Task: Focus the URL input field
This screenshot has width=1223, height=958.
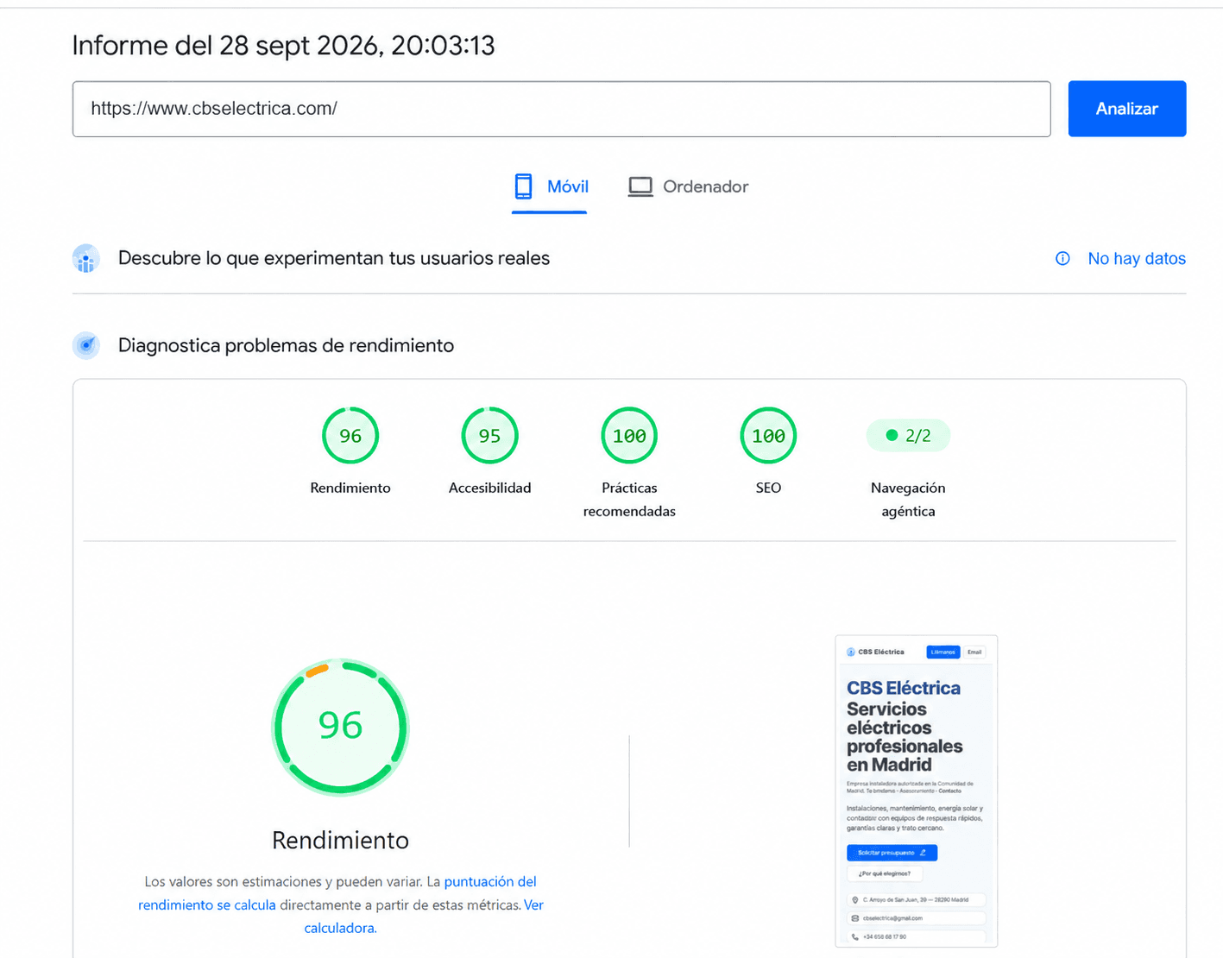Action: click(561, 109)
